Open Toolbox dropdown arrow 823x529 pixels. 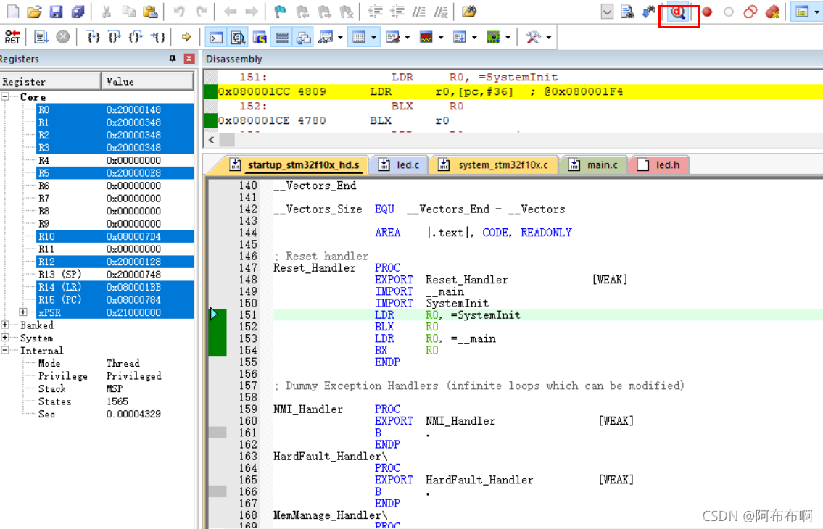point(548,37)
